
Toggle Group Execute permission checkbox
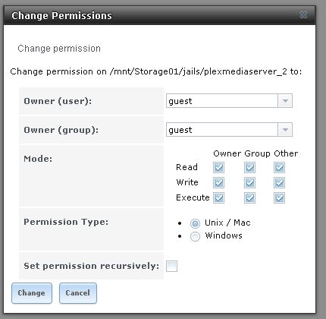tap(249, 197)
